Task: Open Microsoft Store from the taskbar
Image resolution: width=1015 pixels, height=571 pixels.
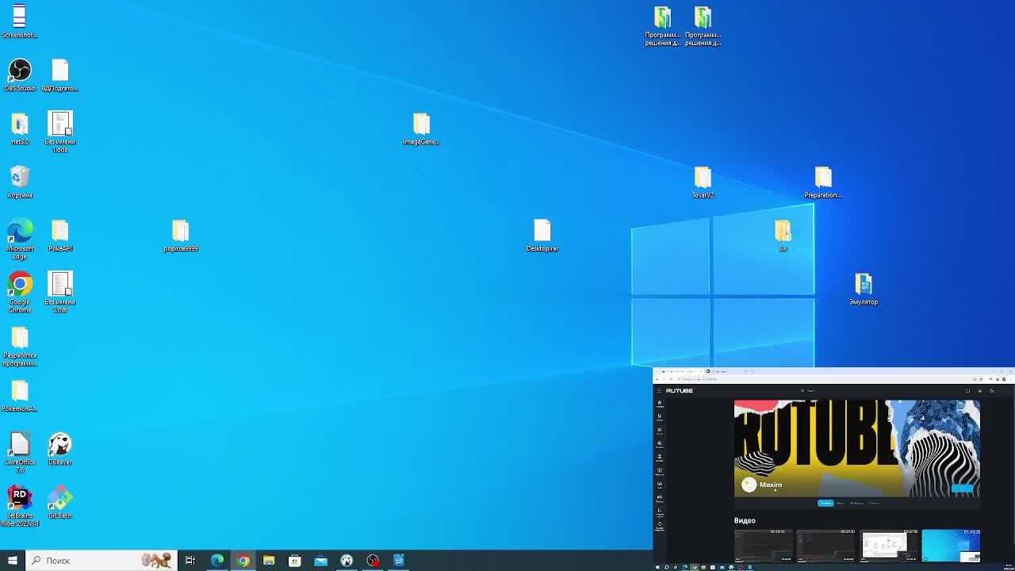Action: coord(294,561)
